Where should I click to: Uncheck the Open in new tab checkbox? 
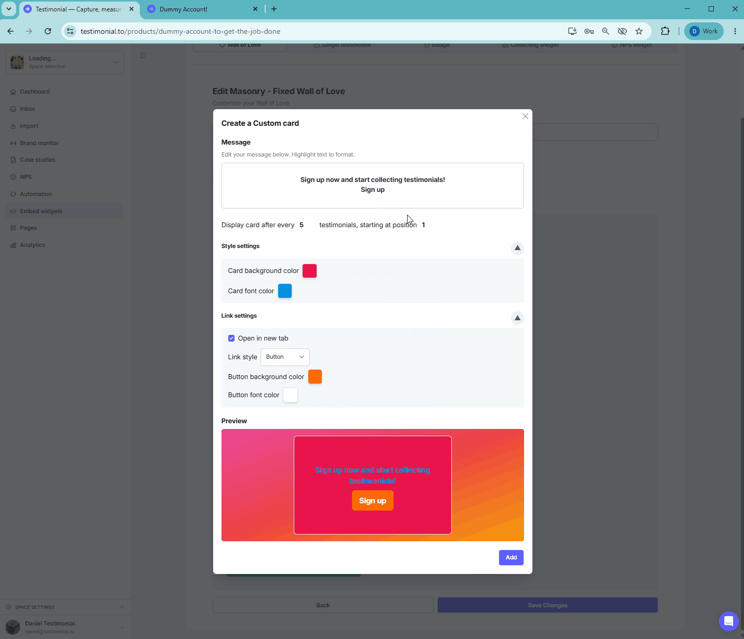pyautogui.click(x=231, y=338)
